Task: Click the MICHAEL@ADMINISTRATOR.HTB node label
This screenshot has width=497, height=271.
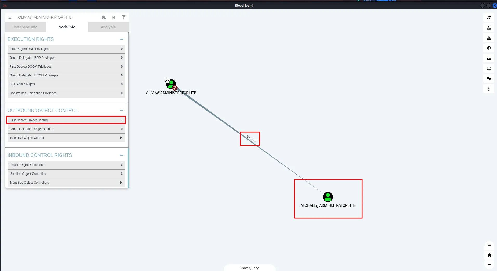Action: point(328,205)
